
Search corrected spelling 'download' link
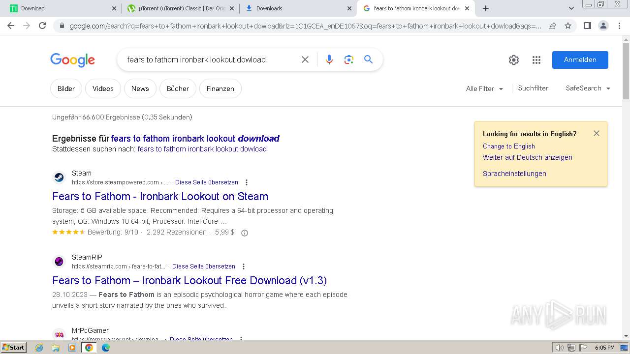195,139
